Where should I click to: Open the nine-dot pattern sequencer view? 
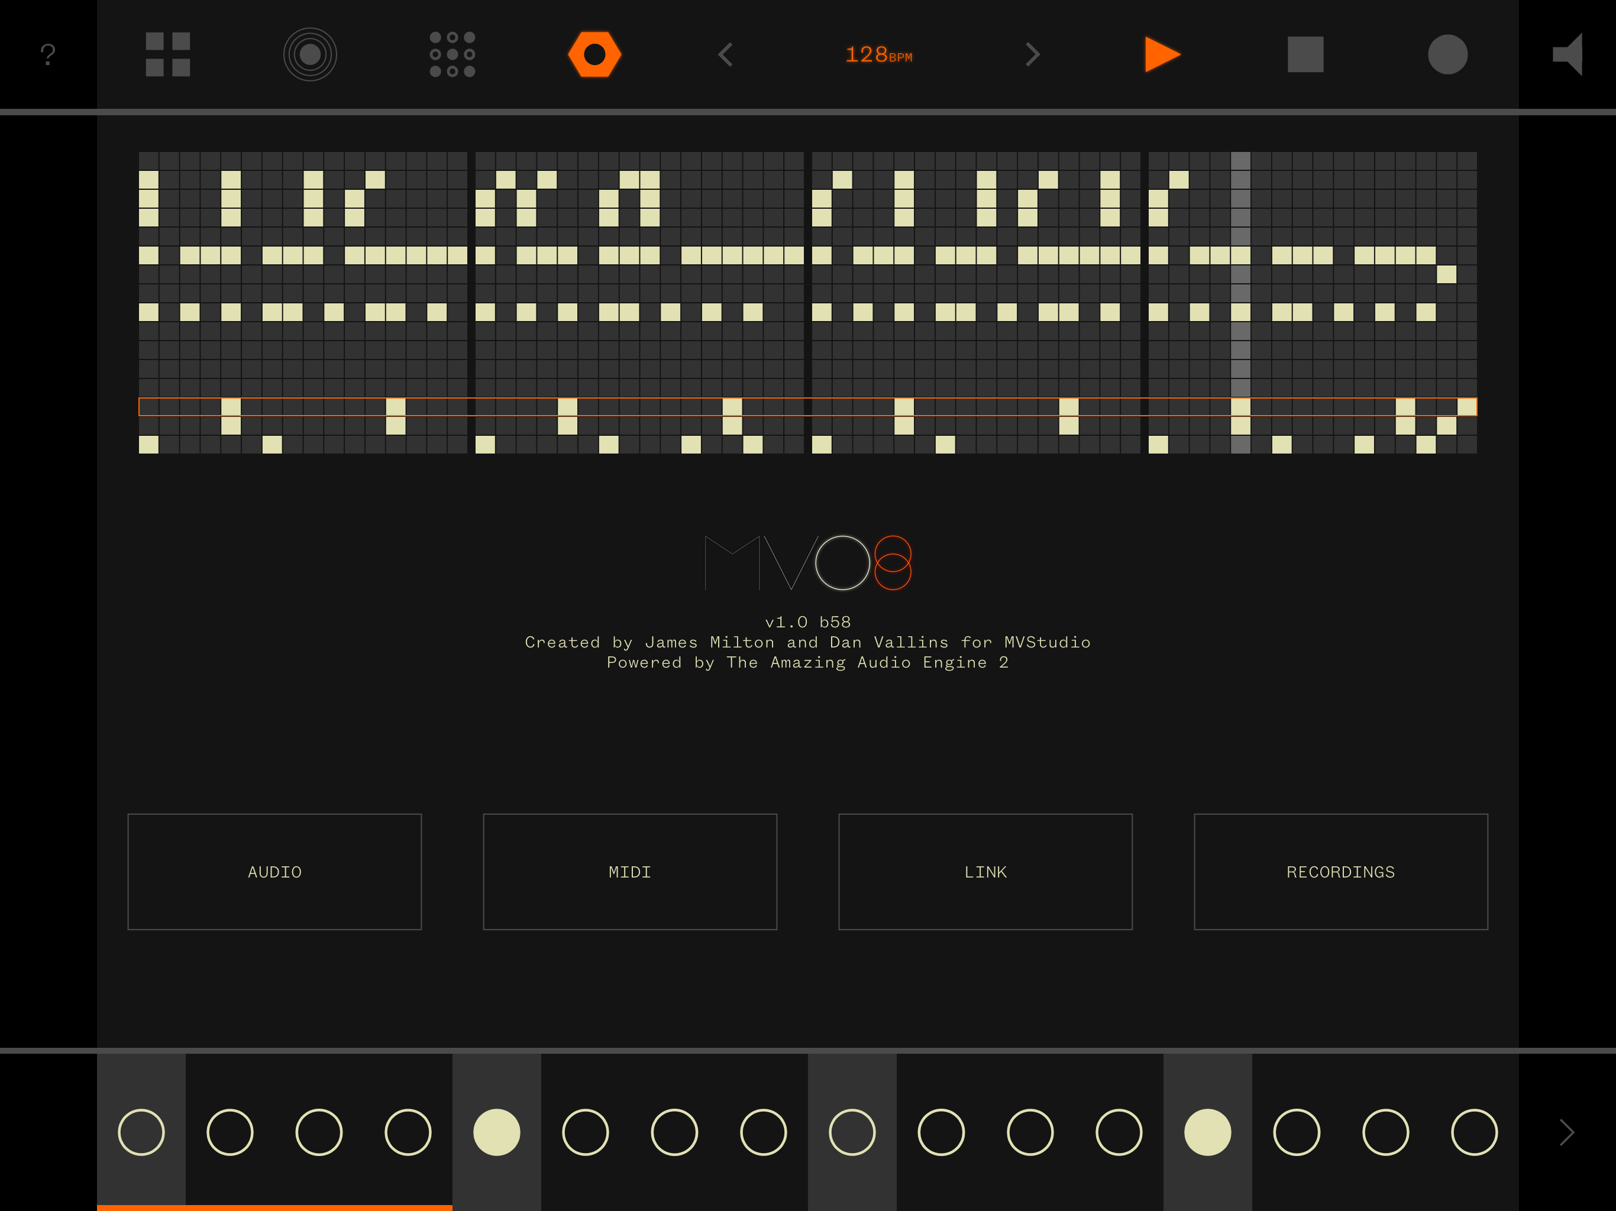pos(453,54)
